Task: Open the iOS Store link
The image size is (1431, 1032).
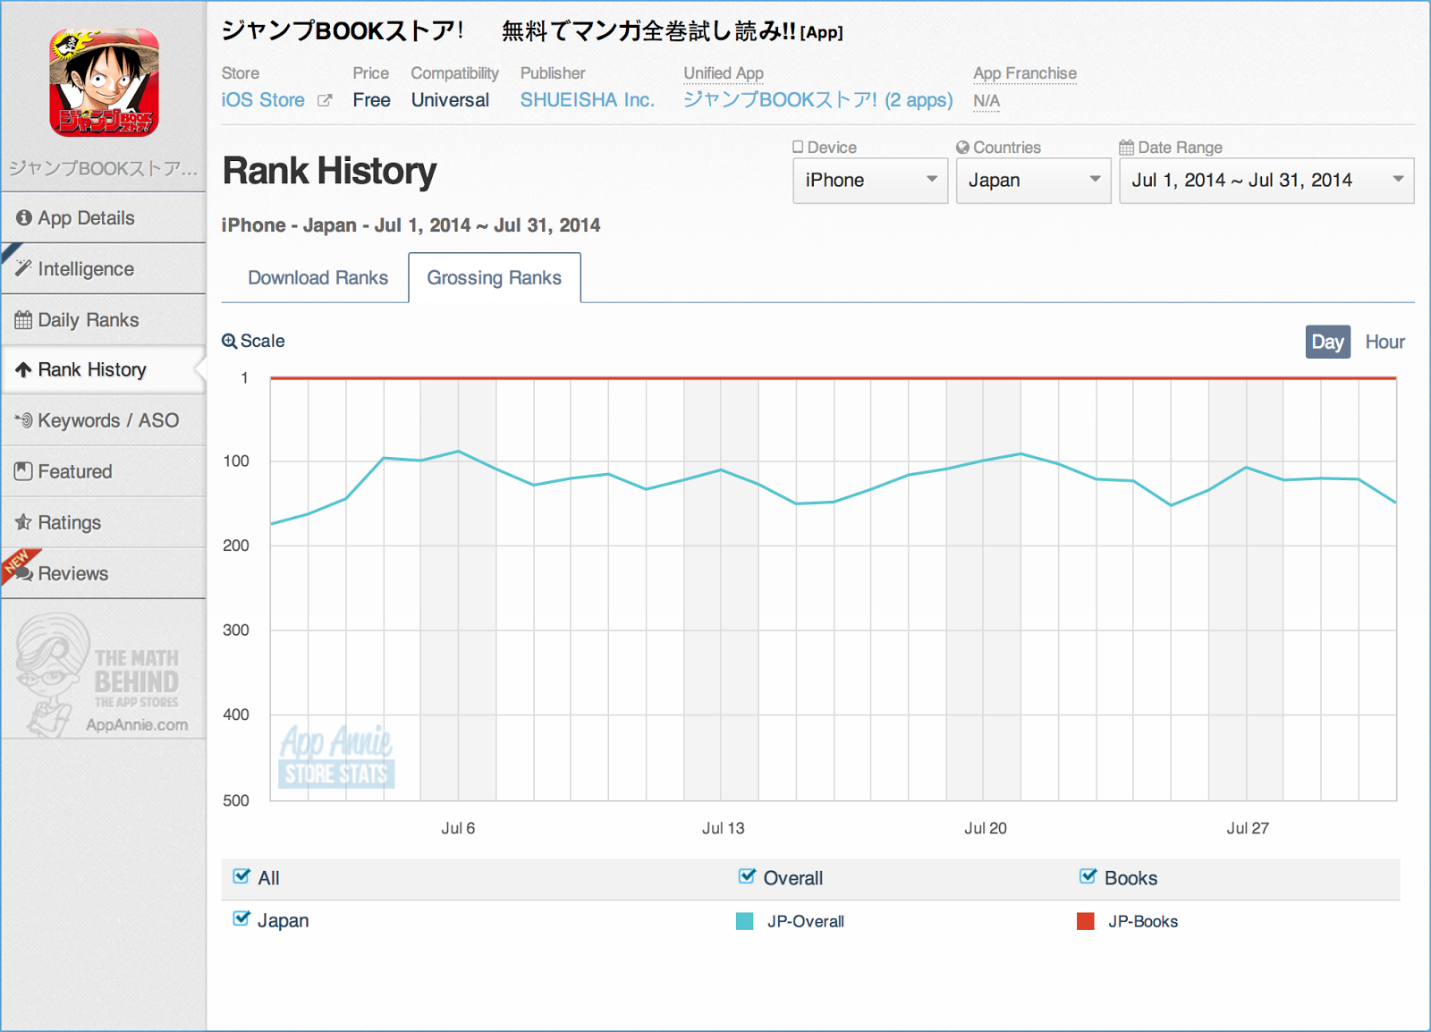Action: [x=263, y=100]
